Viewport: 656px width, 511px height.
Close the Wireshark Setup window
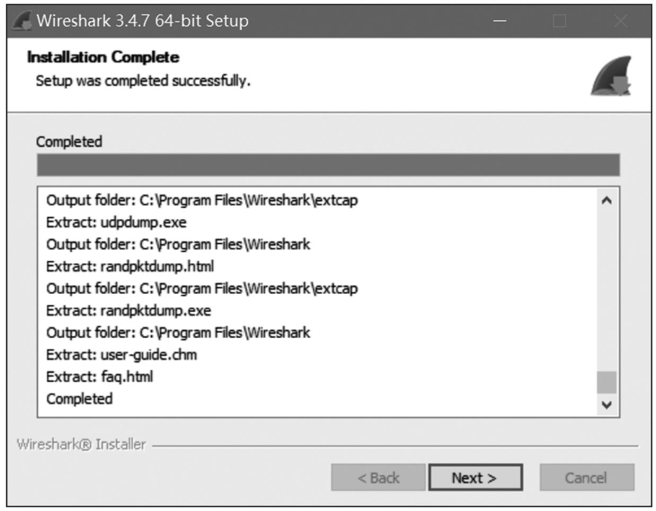click(620, 21)
